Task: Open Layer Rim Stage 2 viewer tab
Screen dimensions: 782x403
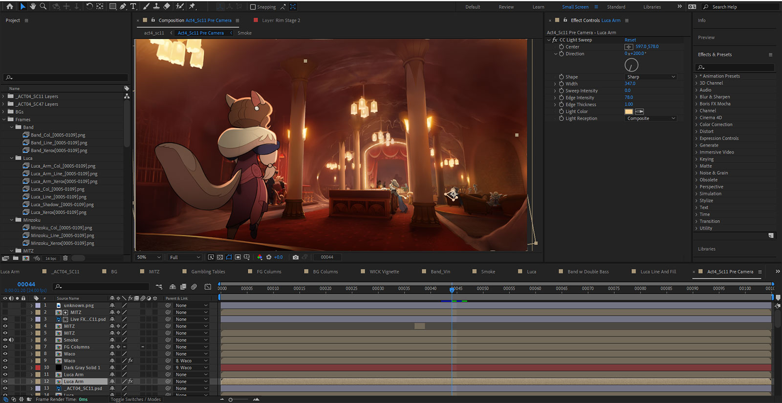Action: coord(281,20)
